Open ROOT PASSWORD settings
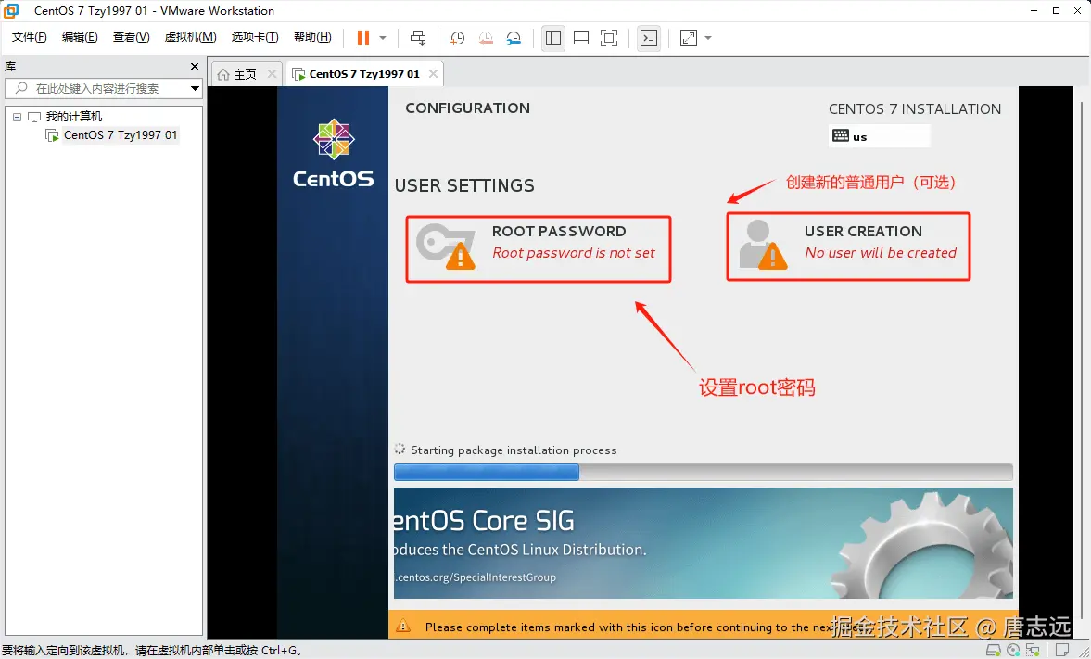1091x659 pixels. coord(538,249)
